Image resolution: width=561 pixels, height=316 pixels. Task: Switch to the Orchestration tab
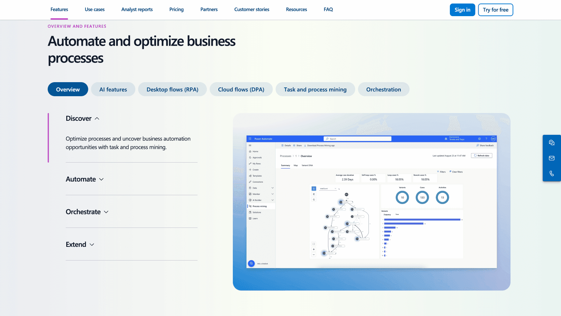[383, 90]
